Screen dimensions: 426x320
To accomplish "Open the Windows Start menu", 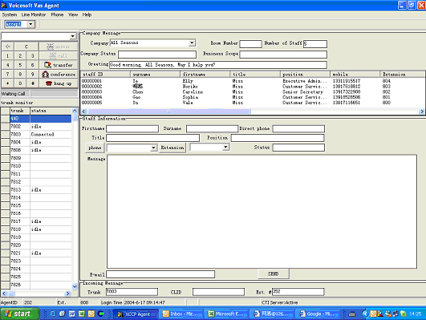I will tap(19, 314).
